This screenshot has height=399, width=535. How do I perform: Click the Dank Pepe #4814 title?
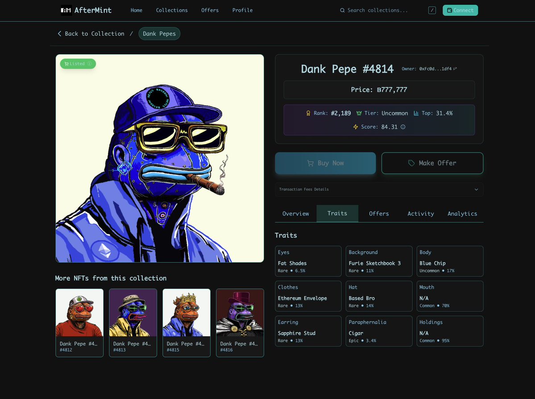[x=347, y=69]
